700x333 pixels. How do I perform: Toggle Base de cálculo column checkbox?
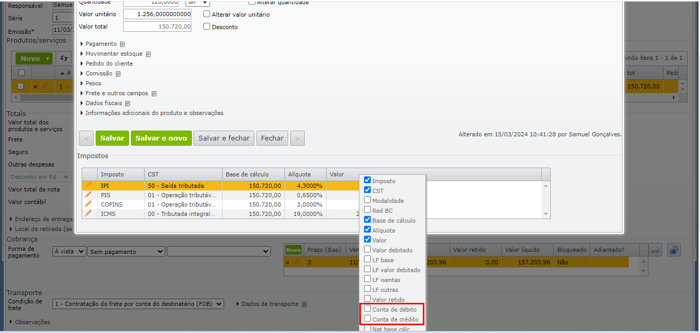[x=367, y=220]
